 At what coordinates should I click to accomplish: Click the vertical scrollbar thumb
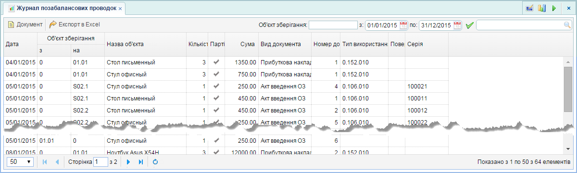tap(568, 89)
